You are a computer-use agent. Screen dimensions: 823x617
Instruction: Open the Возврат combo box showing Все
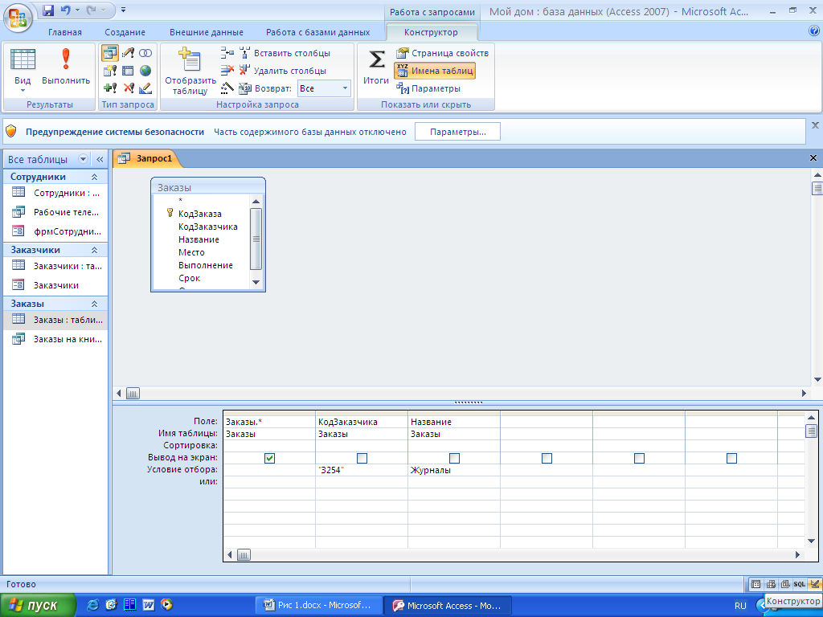tap(324, 88)
